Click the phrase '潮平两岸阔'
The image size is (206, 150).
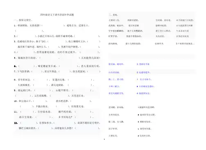pyautogui.click(x=65, y=112)
